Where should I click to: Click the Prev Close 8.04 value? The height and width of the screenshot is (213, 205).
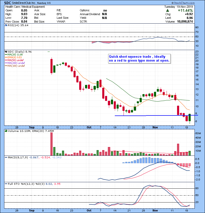pos(24,22)
